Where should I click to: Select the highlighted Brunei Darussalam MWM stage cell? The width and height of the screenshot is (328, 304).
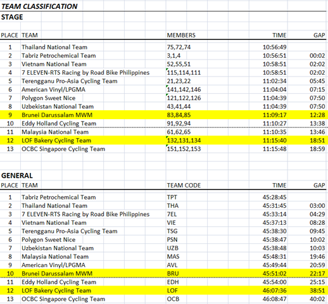(x=57, y=115)
